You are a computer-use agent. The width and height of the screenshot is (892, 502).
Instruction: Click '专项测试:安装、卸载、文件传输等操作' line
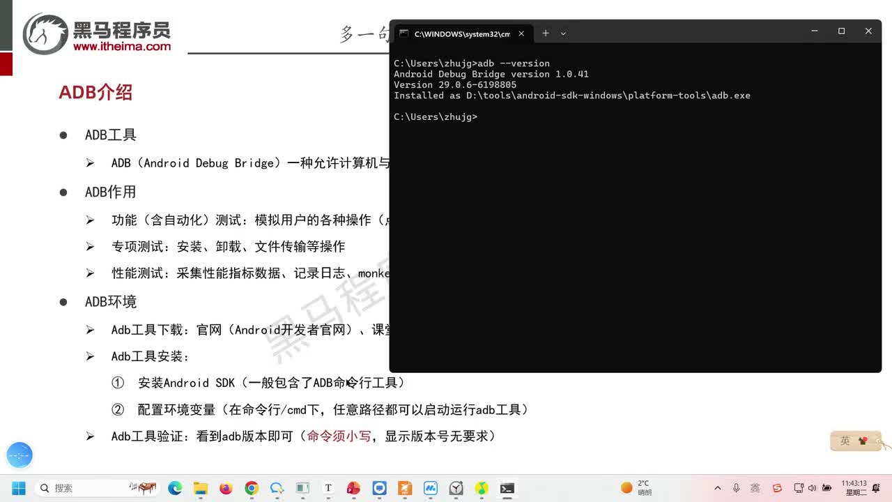(x=229, y=247)
